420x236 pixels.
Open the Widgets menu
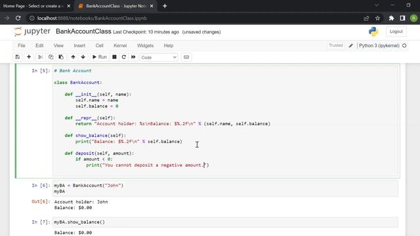pyautogui.click(x=145, y=45)
